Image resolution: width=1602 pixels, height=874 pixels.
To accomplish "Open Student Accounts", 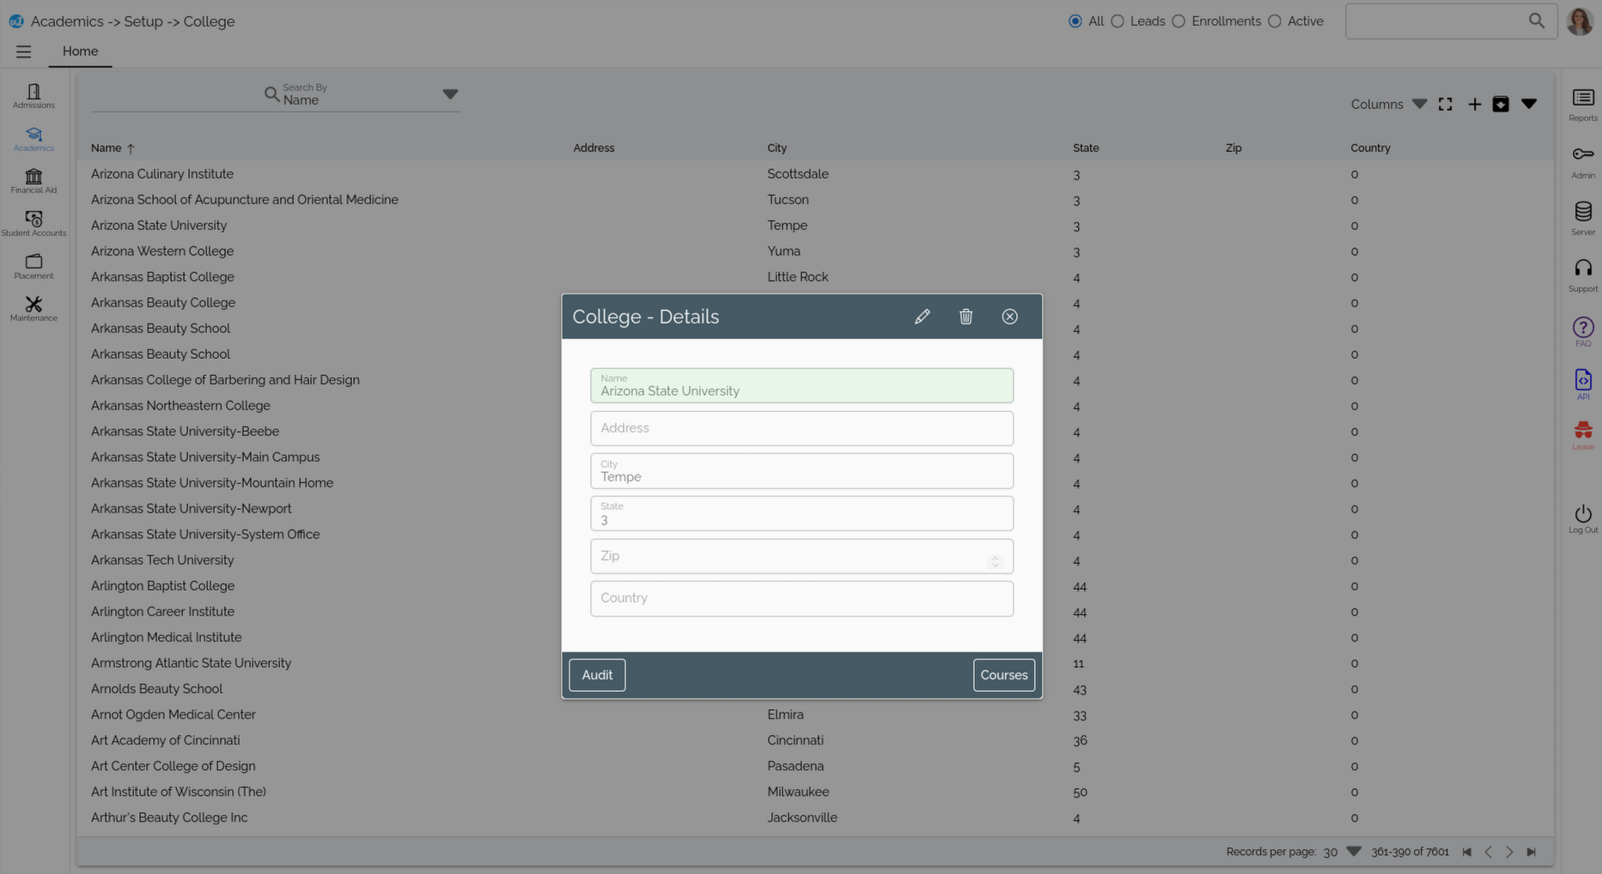I will 34,222.
